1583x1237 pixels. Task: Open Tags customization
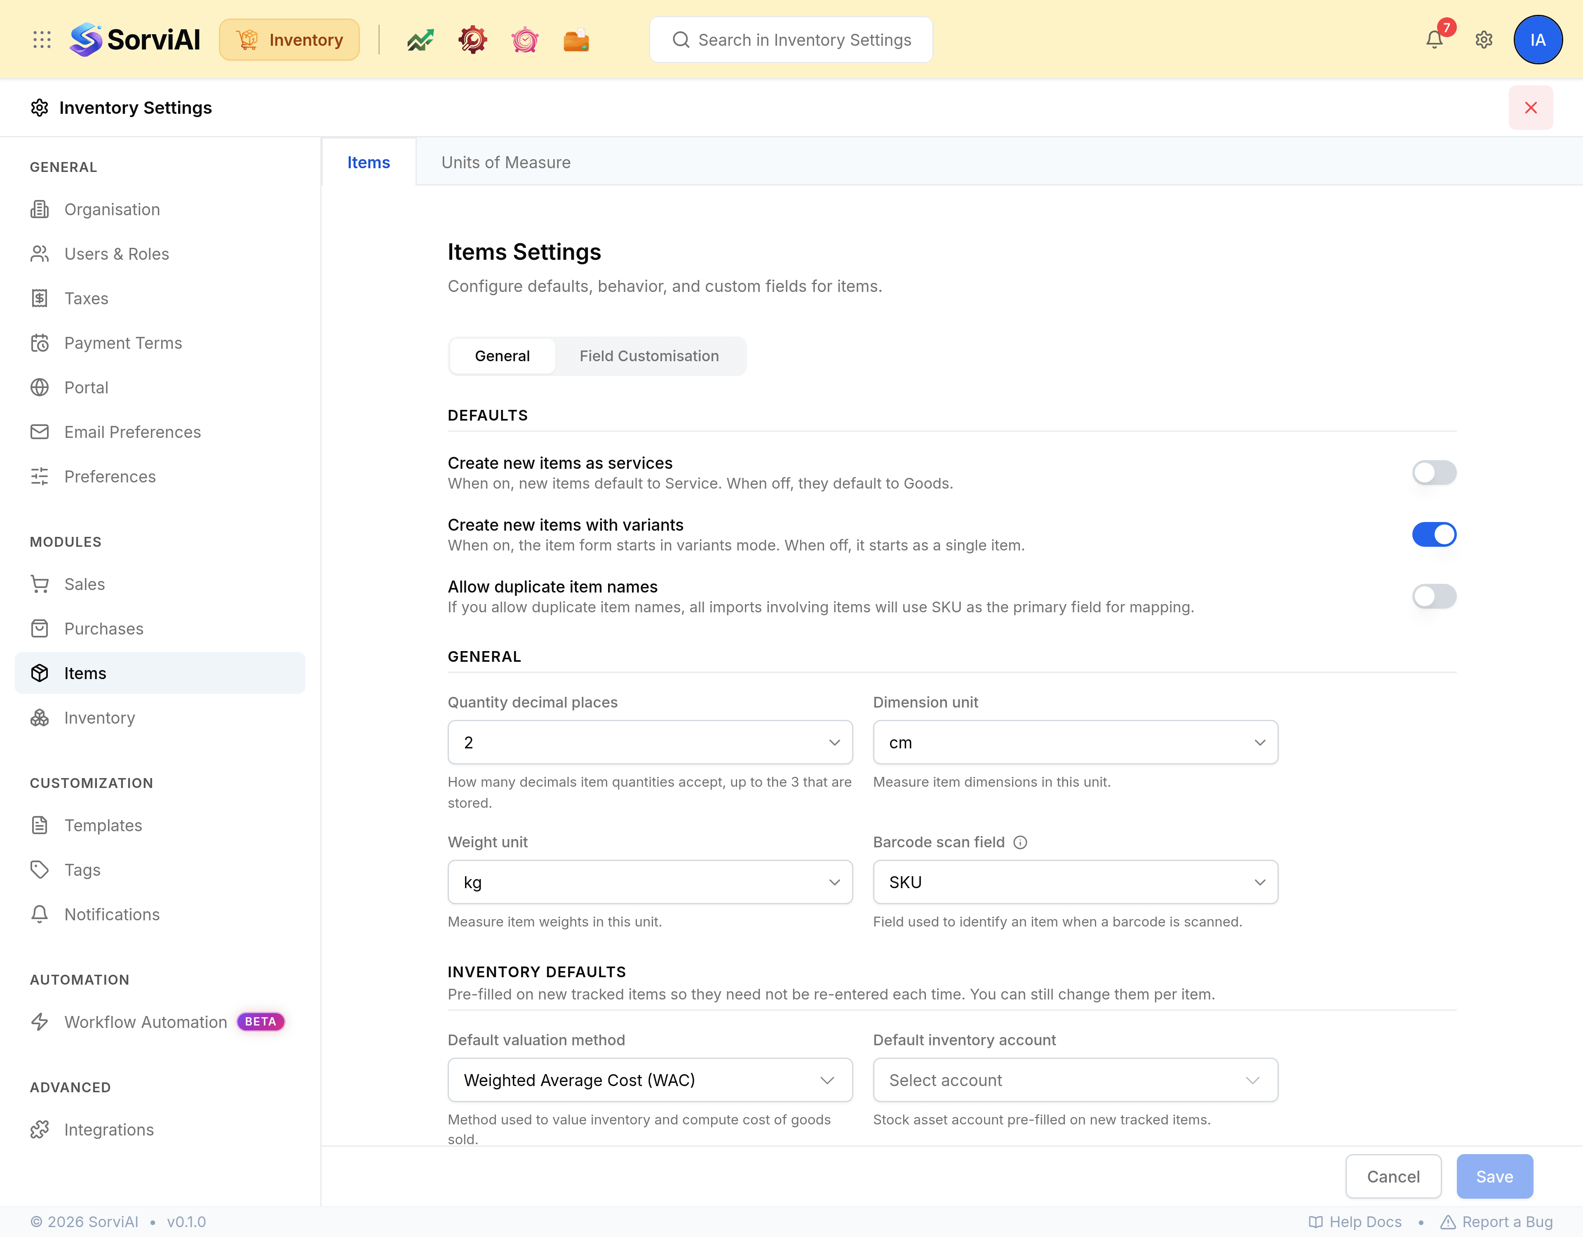pyautogui.click(x=160, y=870)
